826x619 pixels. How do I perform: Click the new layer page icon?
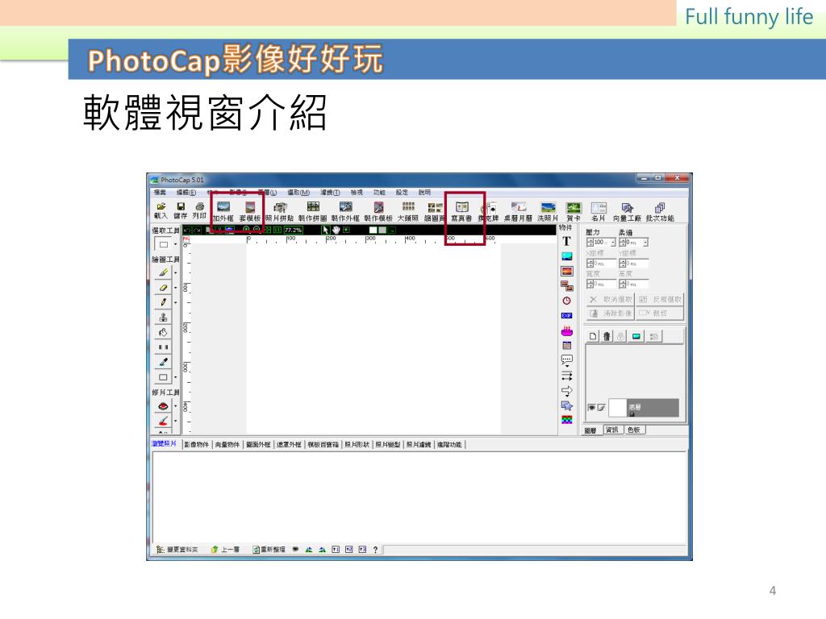pos(593,336)
